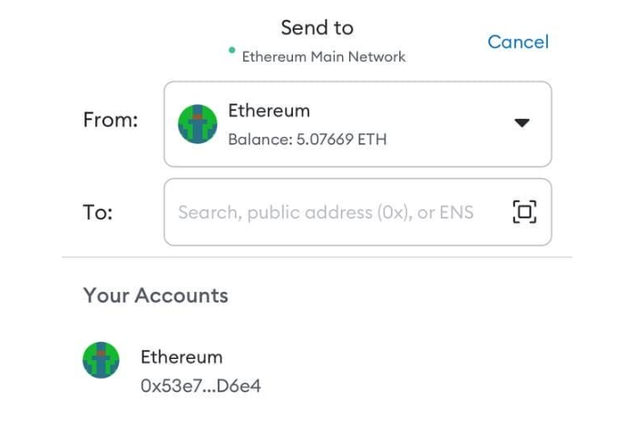Click the search placeholder text in To field
This screenshot has width=625, height=445.
point(325,212)
